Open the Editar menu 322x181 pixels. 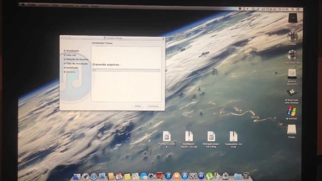coord(55,6)
